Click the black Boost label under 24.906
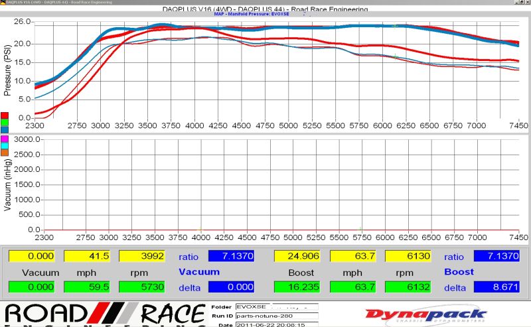Screen dimensions: 531x327 point(301,273)
